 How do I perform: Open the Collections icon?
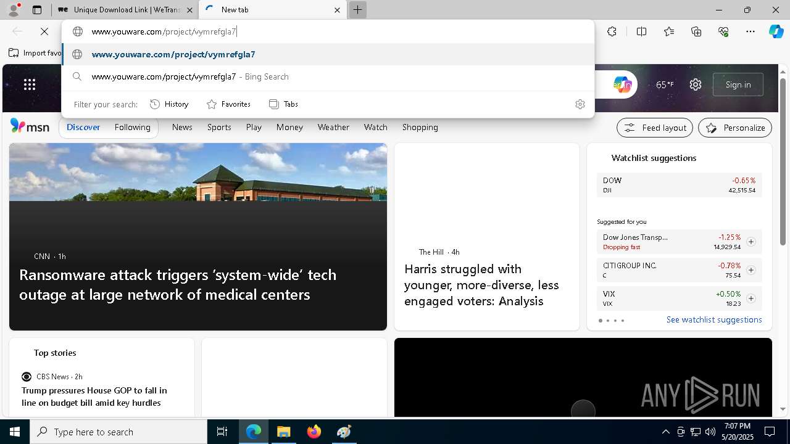tap(696, 31)
